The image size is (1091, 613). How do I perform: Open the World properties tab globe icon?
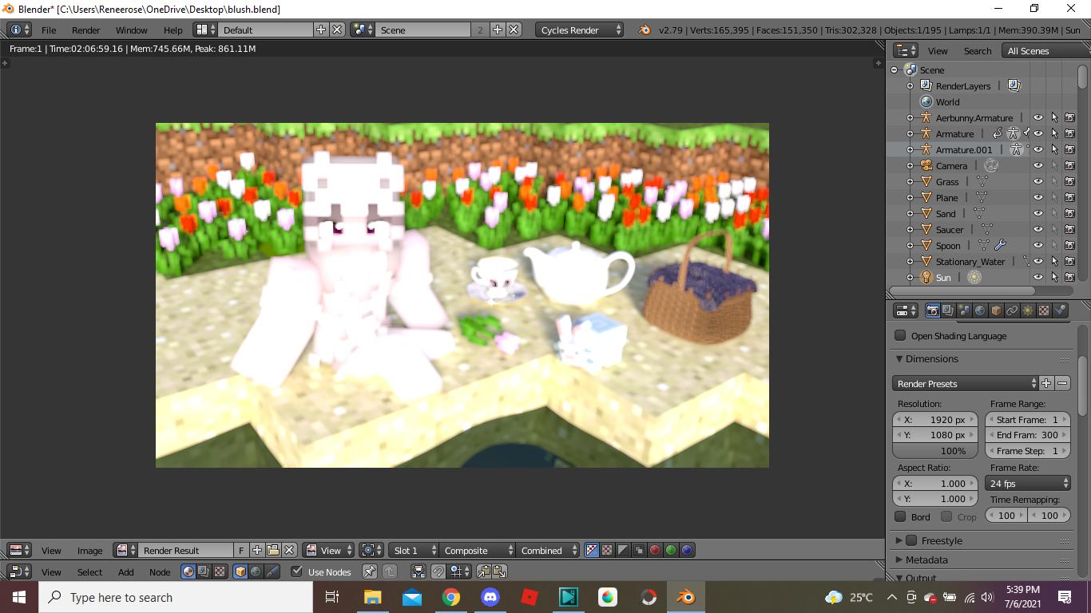pos(980,310)
